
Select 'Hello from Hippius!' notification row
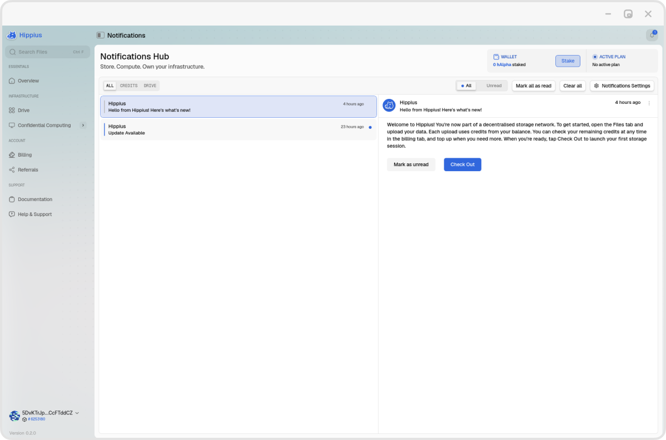tap(238, 107)
